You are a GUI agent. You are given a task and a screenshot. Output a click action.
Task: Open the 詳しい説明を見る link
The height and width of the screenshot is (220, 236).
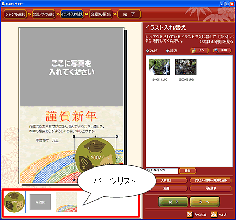click(217, 41)
